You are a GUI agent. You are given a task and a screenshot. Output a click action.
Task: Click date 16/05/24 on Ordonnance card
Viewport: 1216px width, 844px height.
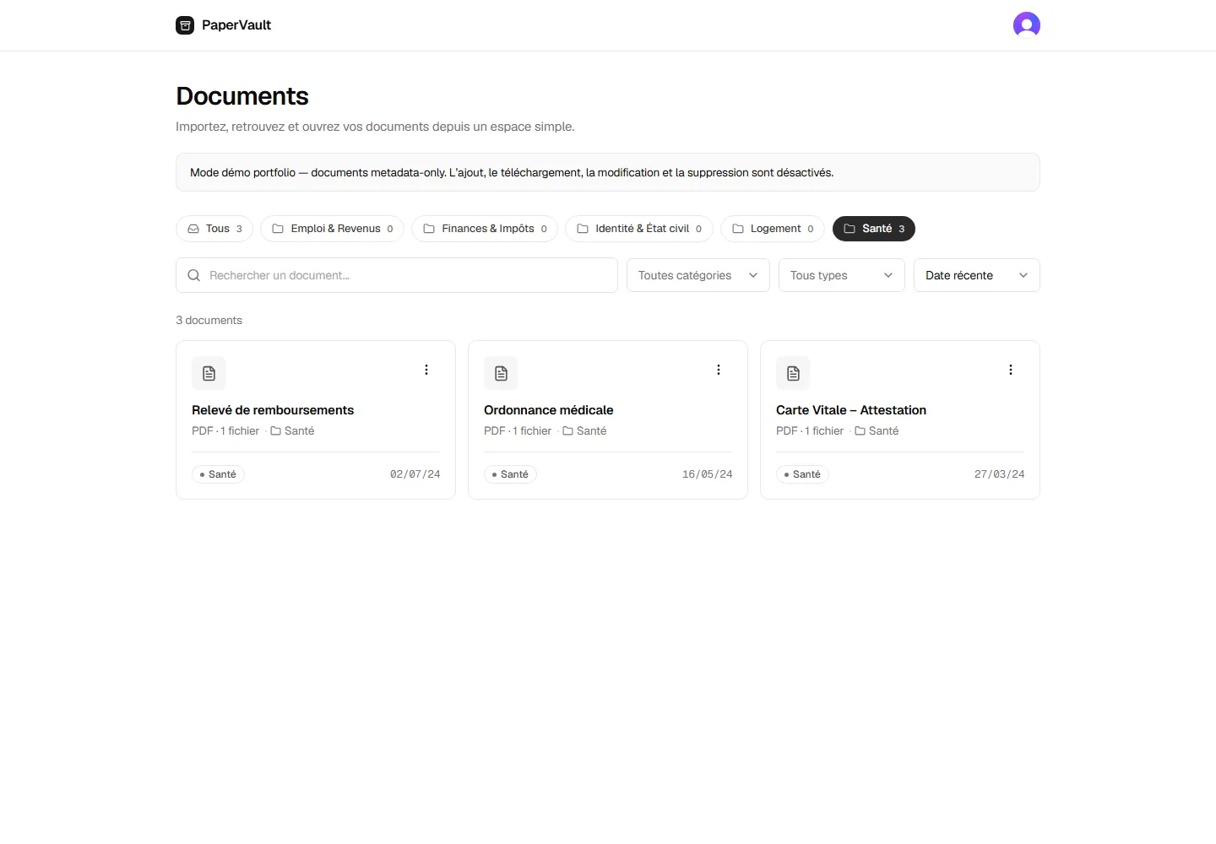707,474
